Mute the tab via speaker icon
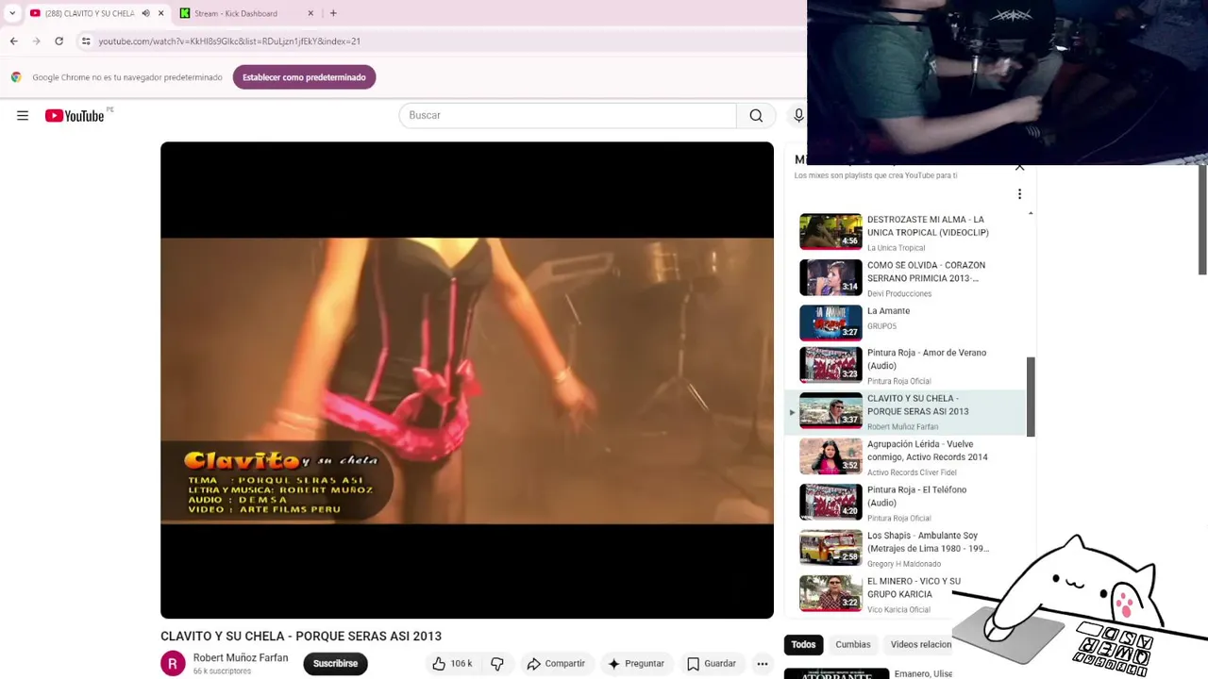This screenshot has width=1208, height=679. point(145,13)
